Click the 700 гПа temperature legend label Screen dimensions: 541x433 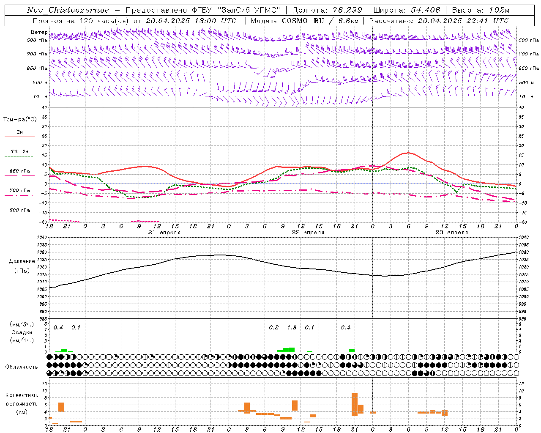[x=20, y=191]
